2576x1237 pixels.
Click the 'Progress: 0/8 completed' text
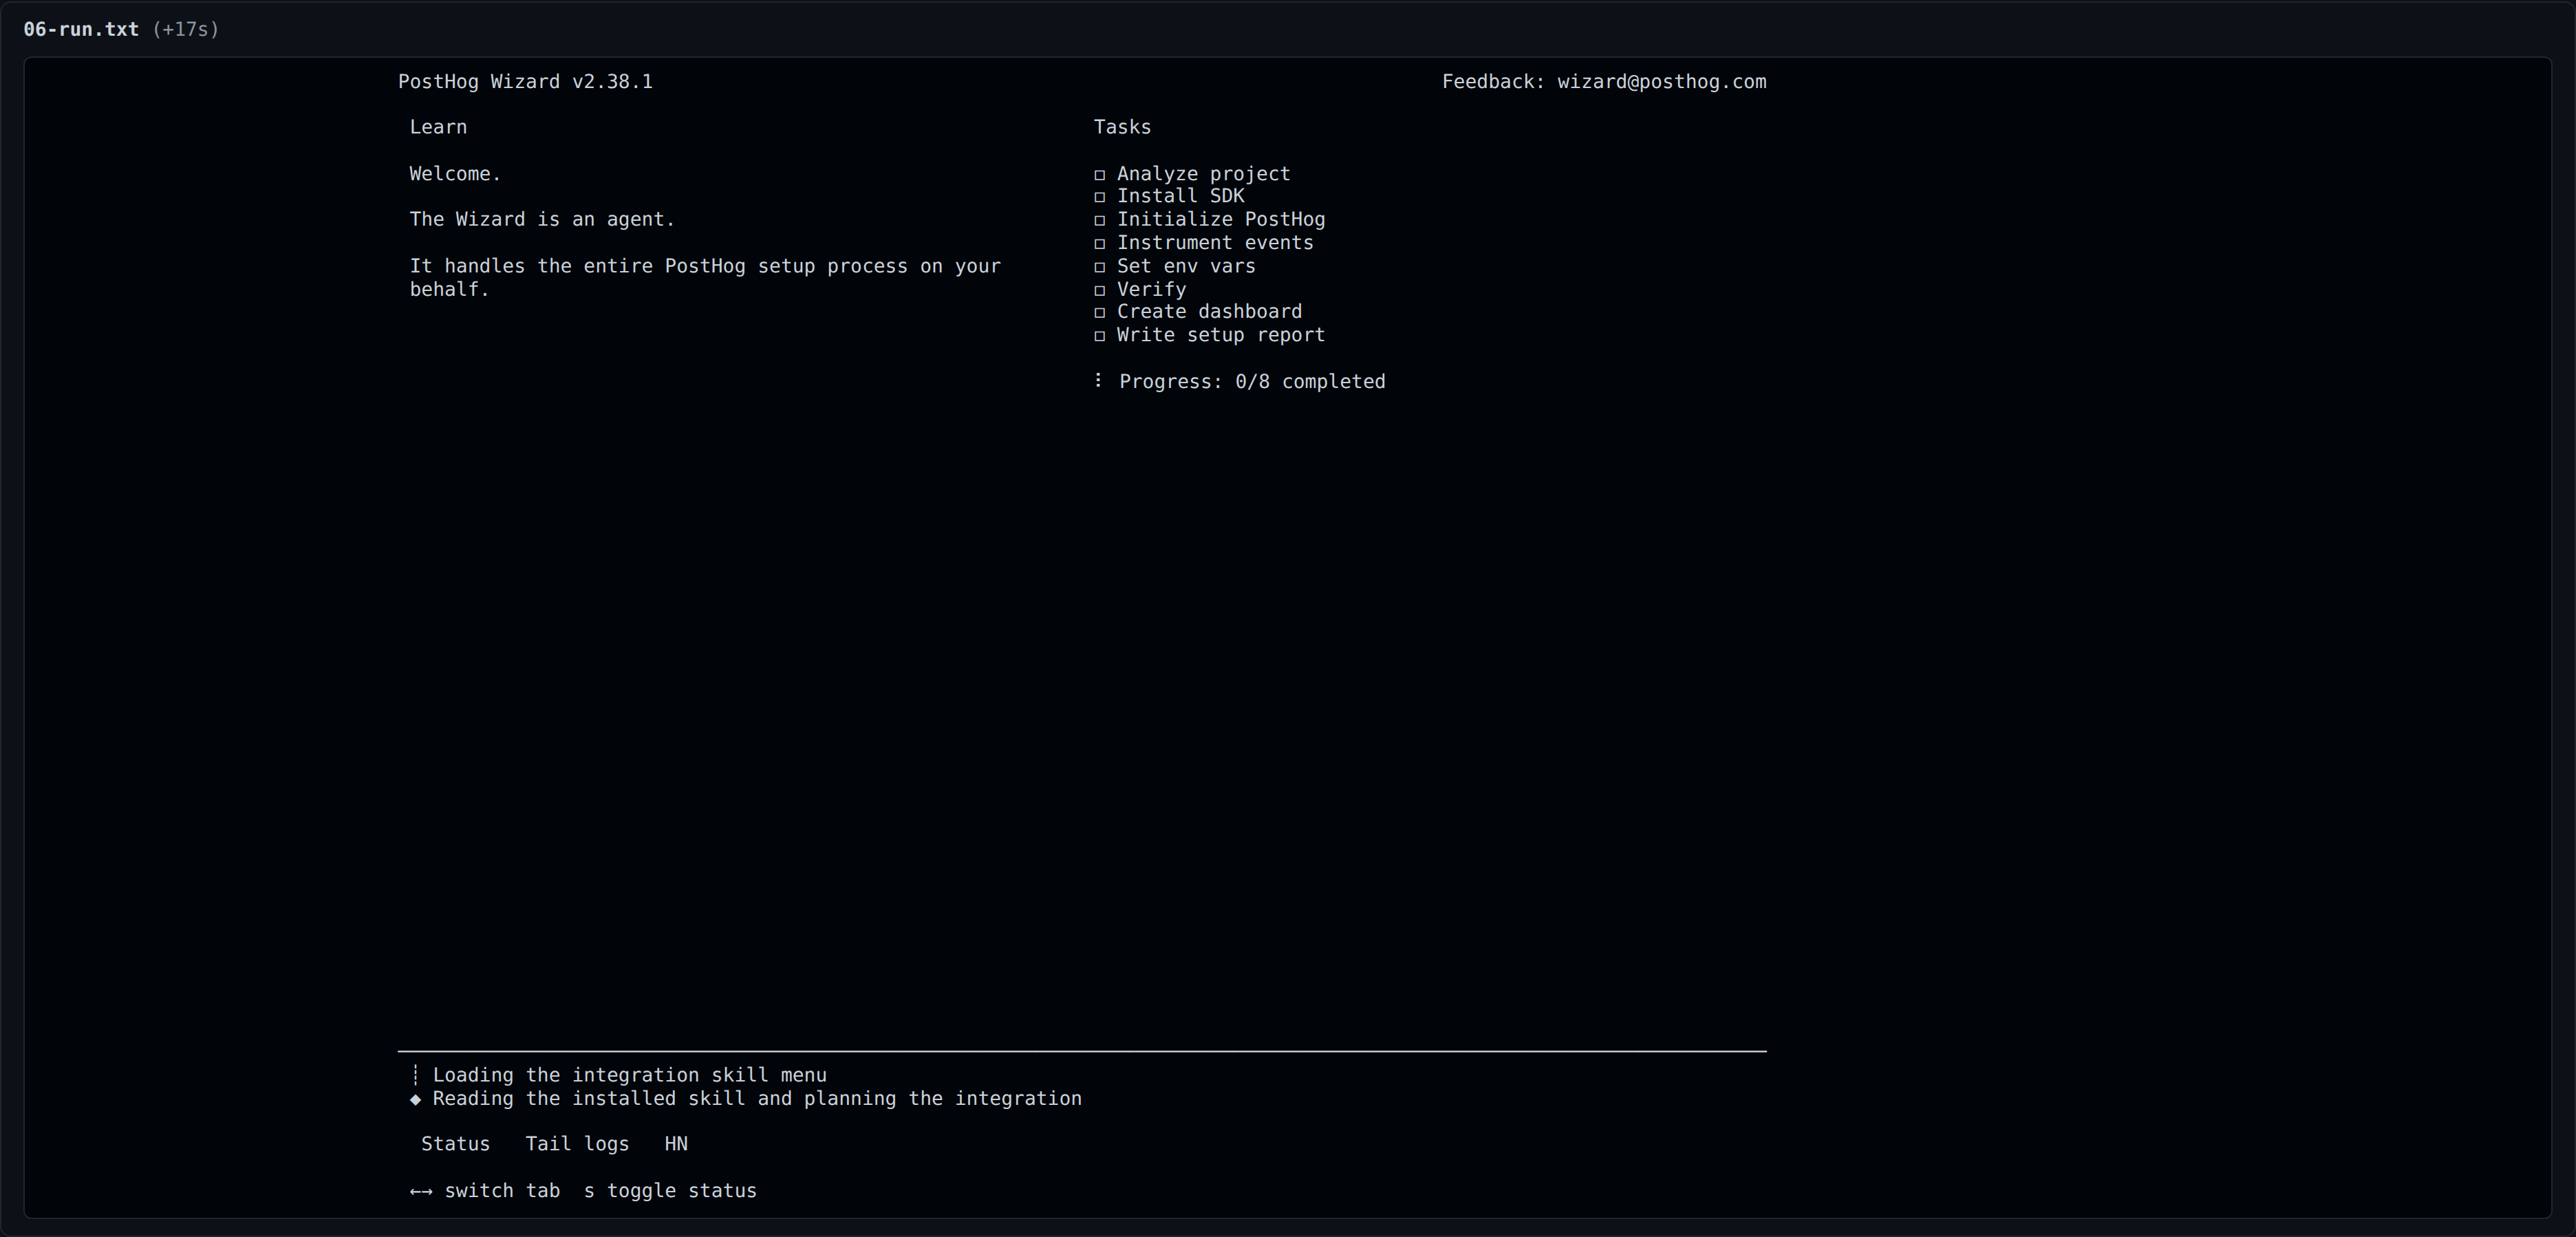[x=1252, y=382]
